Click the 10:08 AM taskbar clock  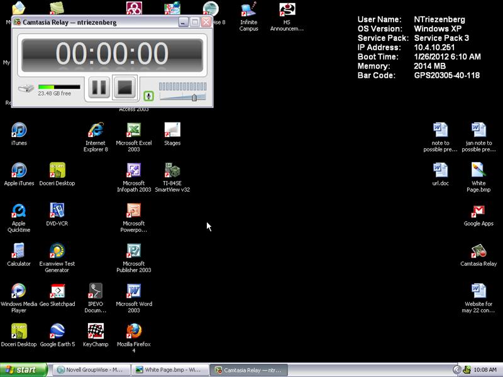coord(485,370)
